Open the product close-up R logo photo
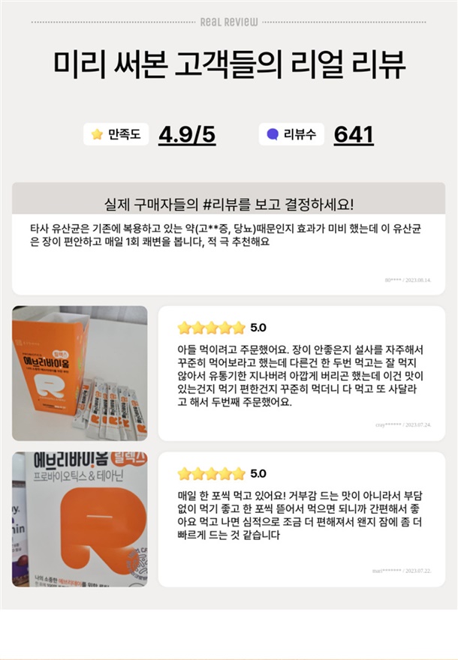This screenshot has width=458, height=660. pyautogui.click(x=80, y=520)
